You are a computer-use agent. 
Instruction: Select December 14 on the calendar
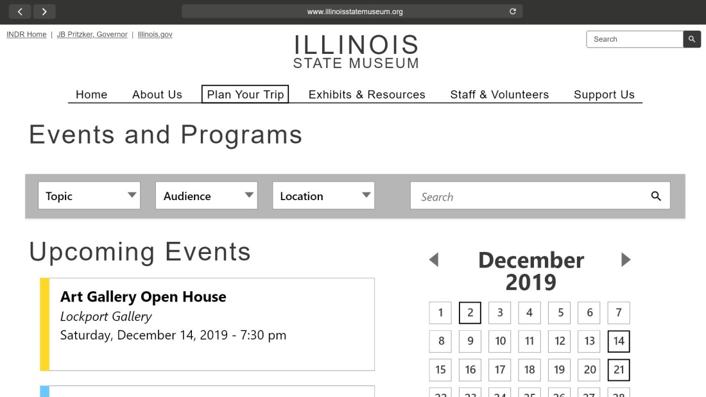(x=619, y=341)
